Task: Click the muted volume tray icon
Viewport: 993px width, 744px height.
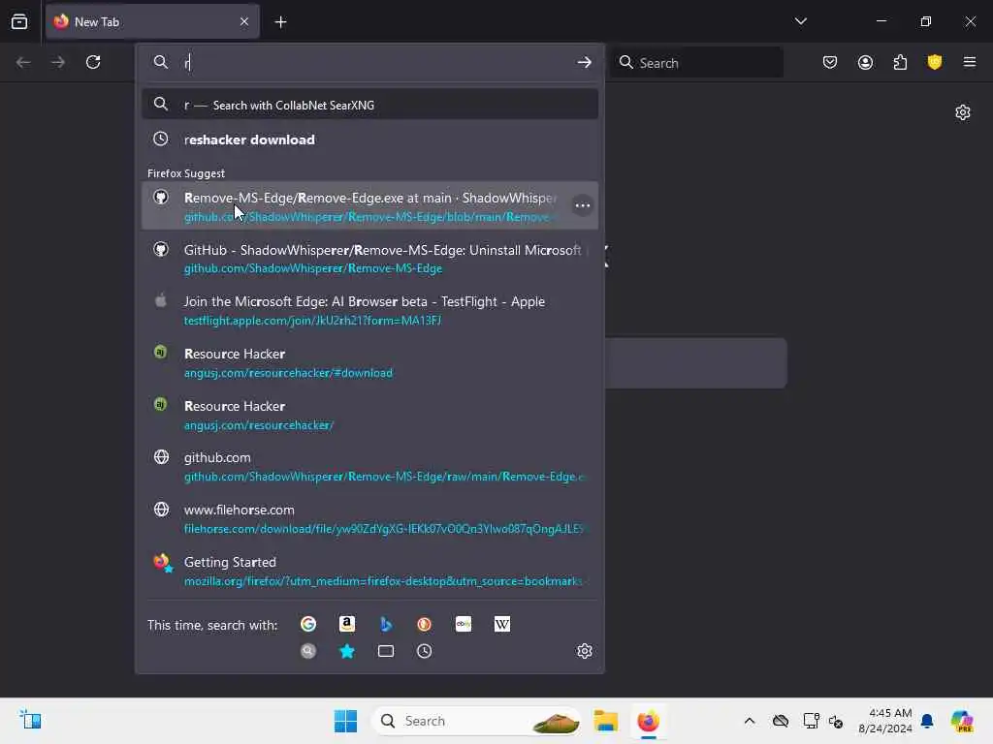Action: [x=836, y=721]
